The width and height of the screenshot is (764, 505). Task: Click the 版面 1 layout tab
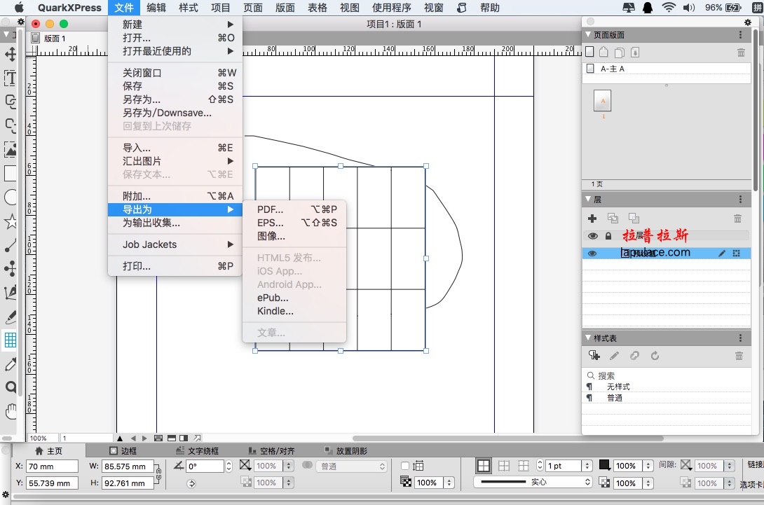[49, 39]
